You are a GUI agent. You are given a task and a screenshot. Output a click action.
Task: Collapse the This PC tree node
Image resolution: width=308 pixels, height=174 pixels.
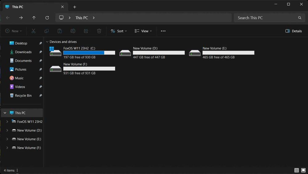point(5,113)
